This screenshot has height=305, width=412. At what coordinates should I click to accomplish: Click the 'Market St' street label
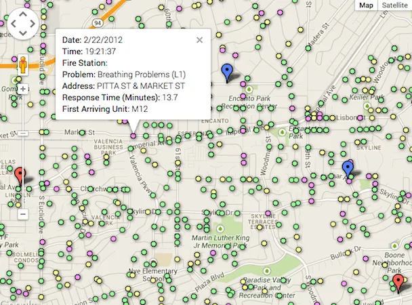tap(79, 132)
